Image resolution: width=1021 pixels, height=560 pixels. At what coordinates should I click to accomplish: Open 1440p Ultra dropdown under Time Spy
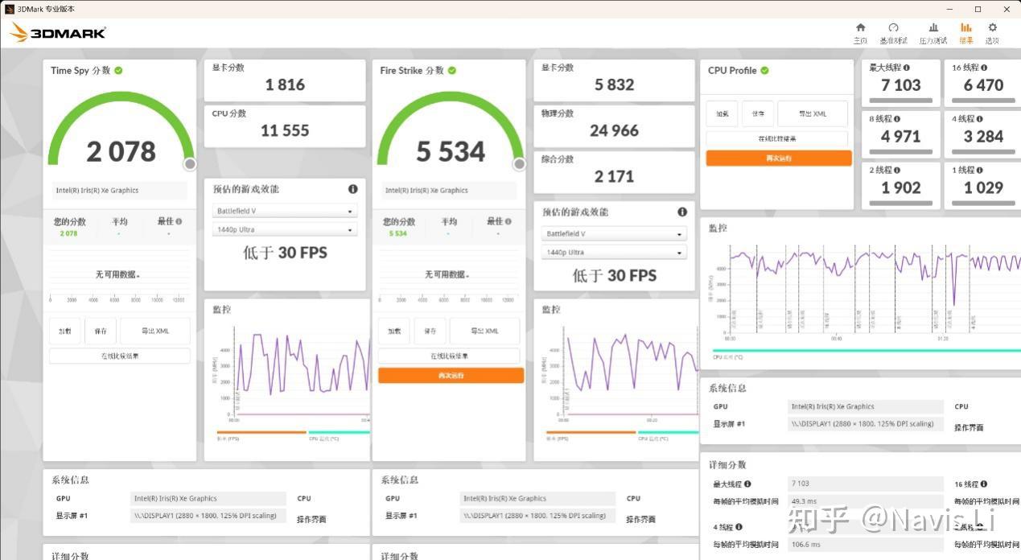(x=285, y=230)
